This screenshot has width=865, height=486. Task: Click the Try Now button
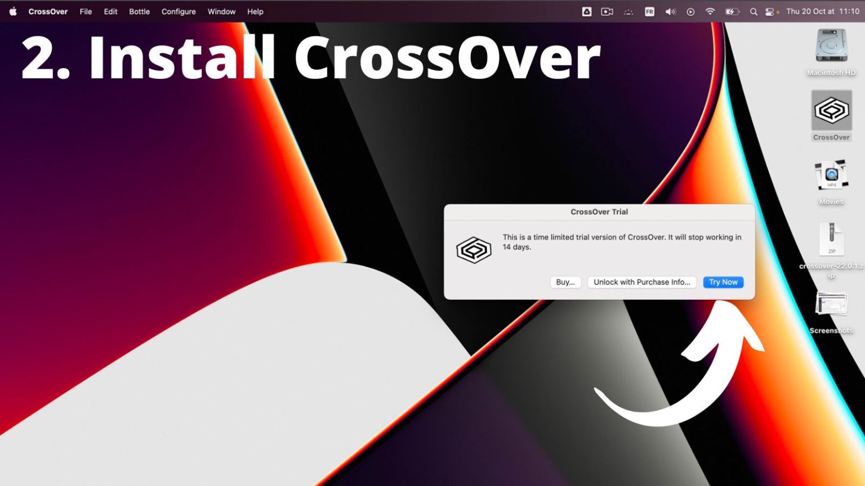click(x=723, y=282)
